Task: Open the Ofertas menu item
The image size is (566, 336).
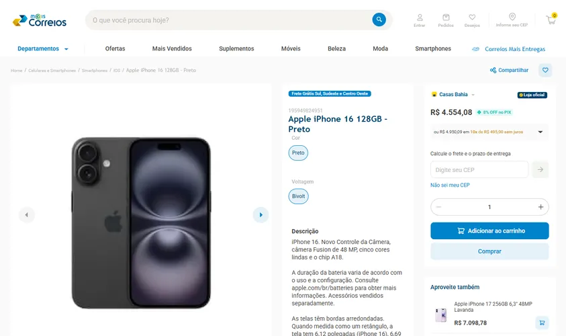Action: pyautogui.click(x=115, y=49)
